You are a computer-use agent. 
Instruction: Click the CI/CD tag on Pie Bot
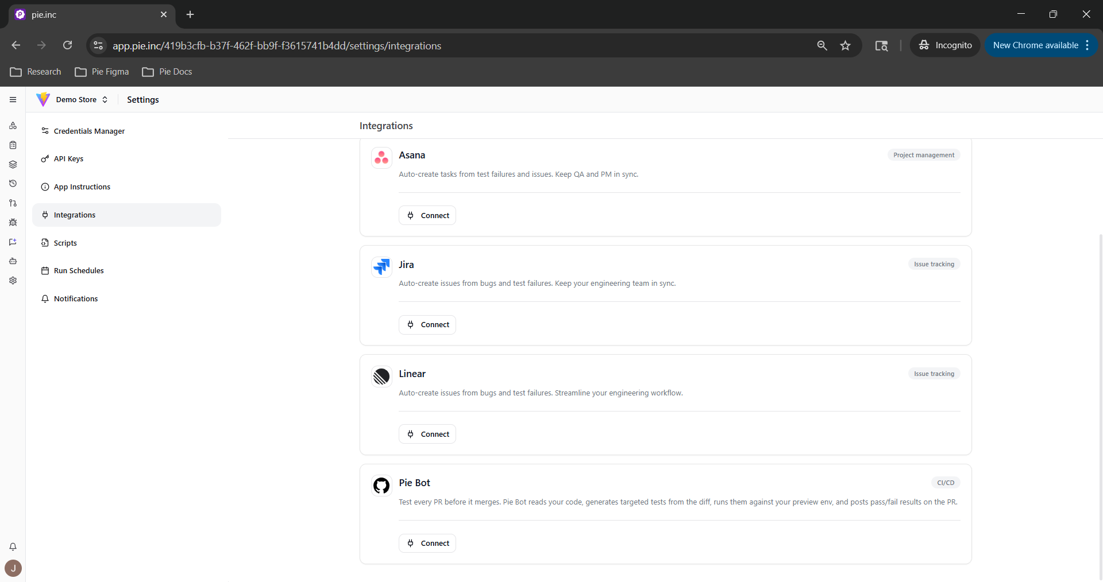tap(946, 483)
